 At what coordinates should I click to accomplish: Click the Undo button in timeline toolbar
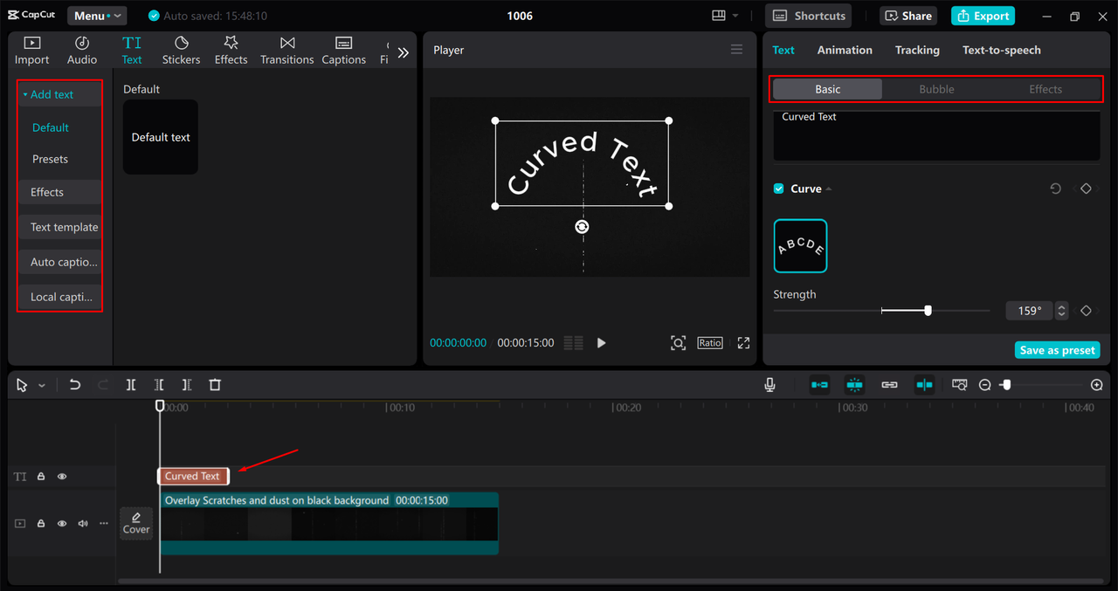tap(75, 385)
